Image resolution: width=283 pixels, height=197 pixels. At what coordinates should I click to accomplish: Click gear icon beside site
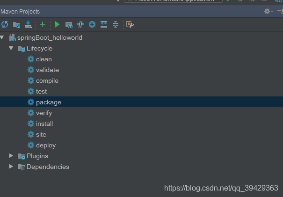pyautogui.click(x=31, y=134)
